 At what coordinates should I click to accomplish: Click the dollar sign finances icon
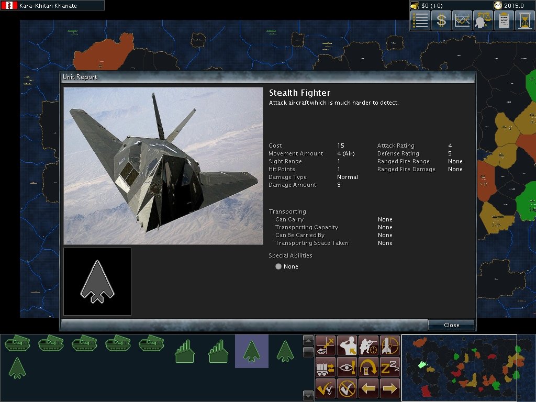click(441, 20)
